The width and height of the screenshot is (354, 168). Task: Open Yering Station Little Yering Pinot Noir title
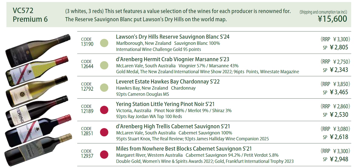click(x=165, y=104)
